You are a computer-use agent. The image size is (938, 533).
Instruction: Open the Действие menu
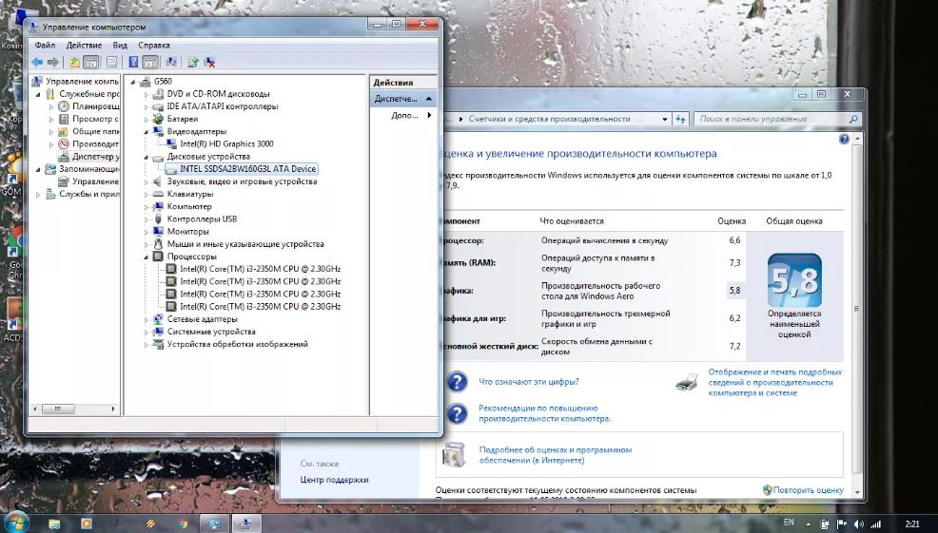click(x=84, y=45)
